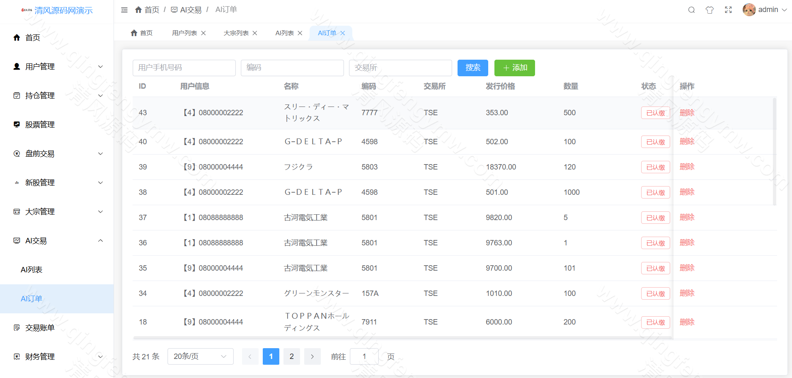
Task: Close the AI列表 tab
Action: click(300, 33)
